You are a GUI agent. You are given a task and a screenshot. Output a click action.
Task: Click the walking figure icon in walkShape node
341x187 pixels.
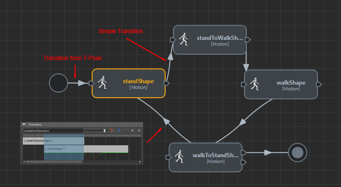255,84
